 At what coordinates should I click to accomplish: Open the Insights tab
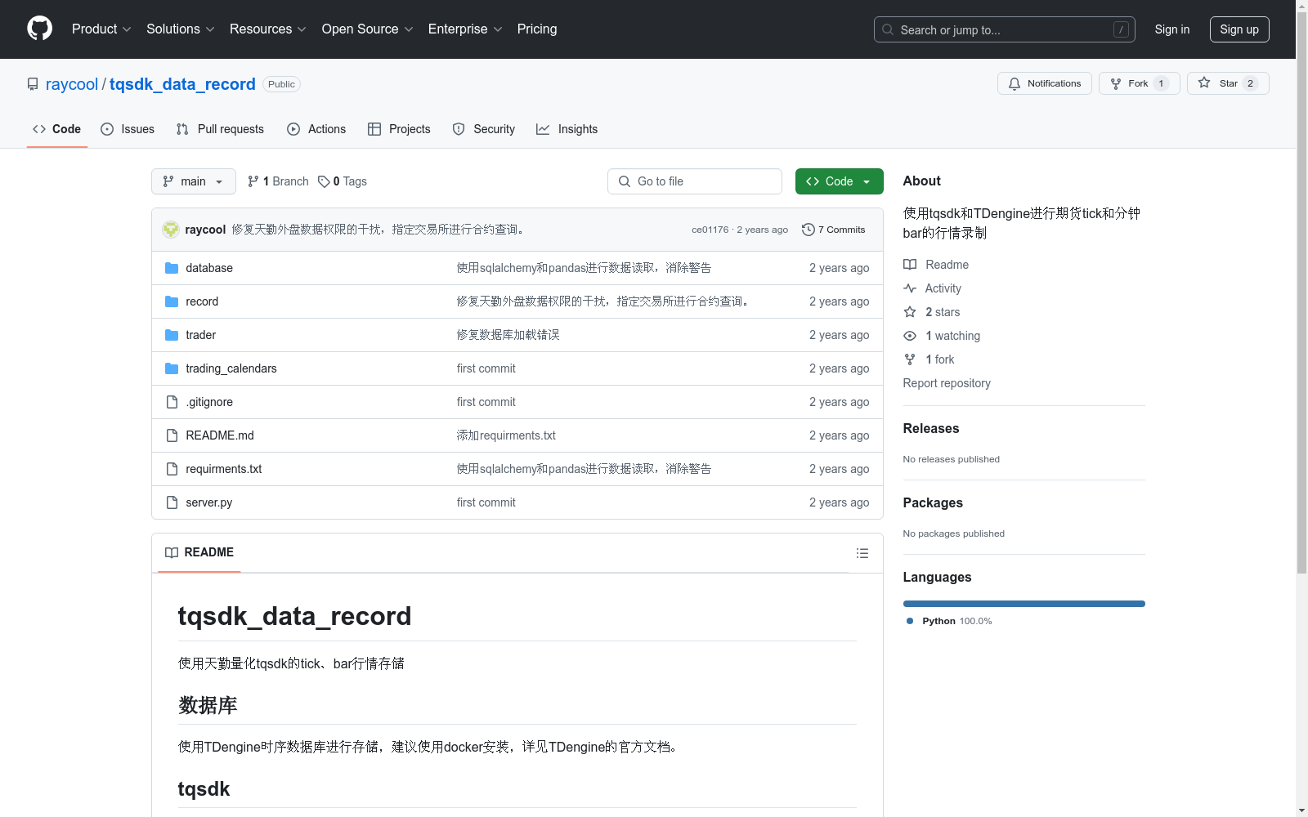[567, 129]
